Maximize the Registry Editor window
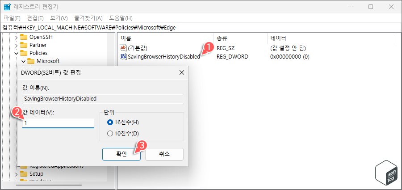The image size is (402, 190). (x=371, y=7)
